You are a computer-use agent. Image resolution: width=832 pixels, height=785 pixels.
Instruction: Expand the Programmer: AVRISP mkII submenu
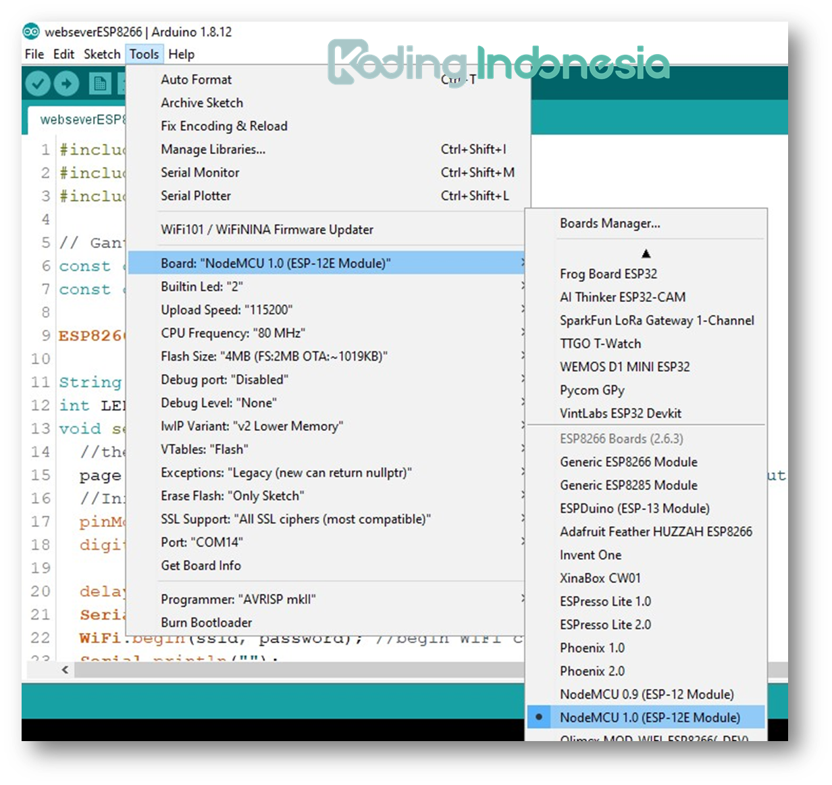(326, 599)
